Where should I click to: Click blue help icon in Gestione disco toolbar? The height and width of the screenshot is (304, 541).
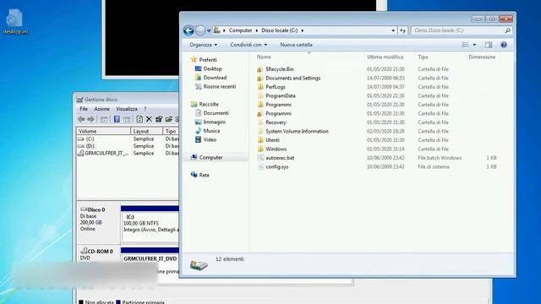pos(117,119)
